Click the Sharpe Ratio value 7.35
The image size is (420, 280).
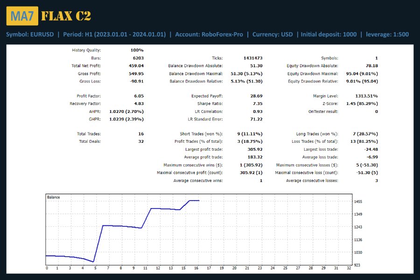[x=258, y=104]
